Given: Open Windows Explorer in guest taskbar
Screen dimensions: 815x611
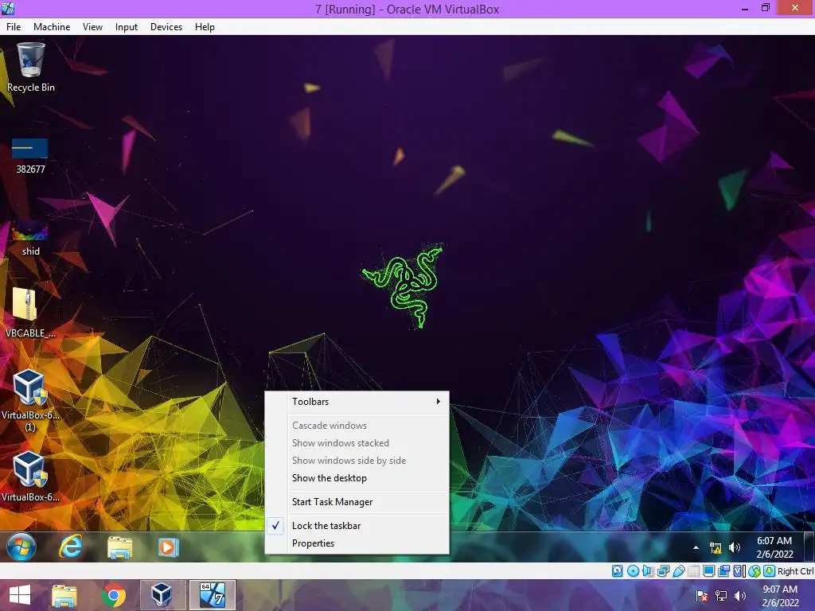Looking at the screenshot, I should pyautogui.click(x=119, y=547).
